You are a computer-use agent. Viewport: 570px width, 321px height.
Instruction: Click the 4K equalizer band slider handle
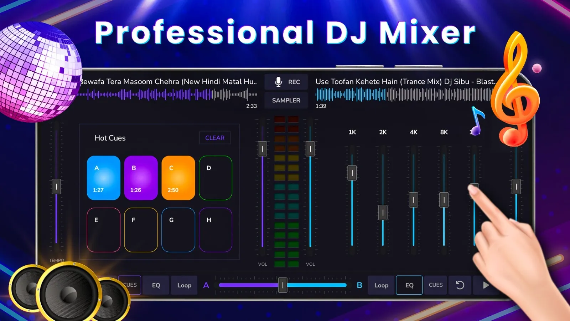point(413,200)
